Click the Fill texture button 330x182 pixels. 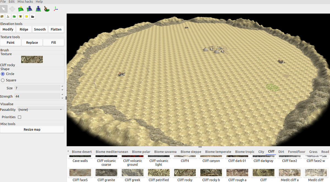tap(54, 43)
